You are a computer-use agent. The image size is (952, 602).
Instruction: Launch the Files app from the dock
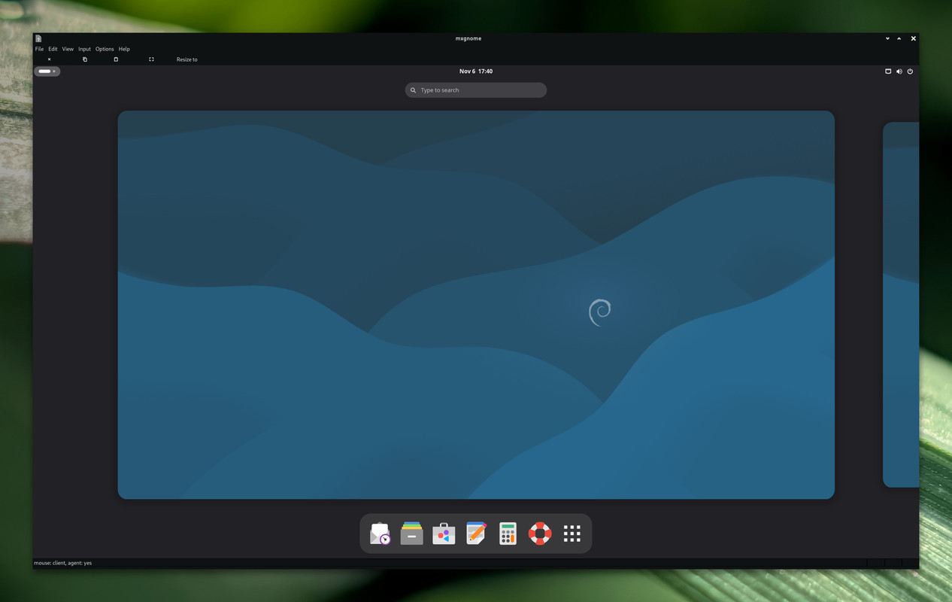[412, 534]
